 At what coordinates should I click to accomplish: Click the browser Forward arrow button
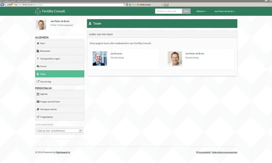point(6,5)
